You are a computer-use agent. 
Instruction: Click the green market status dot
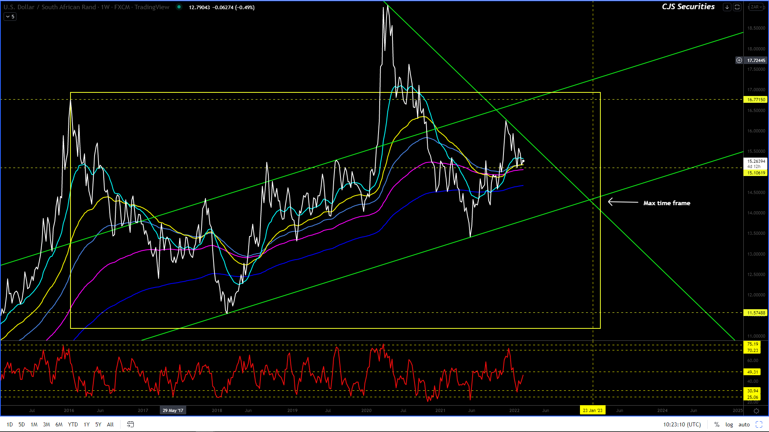179,7
